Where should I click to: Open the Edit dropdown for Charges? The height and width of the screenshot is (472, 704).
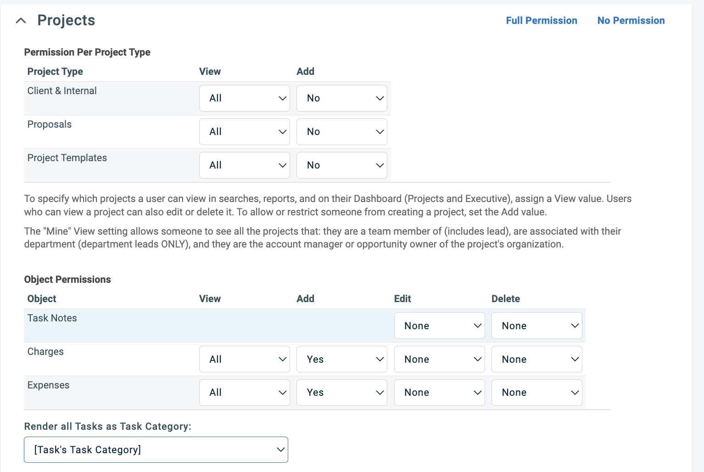click(439, 359)
